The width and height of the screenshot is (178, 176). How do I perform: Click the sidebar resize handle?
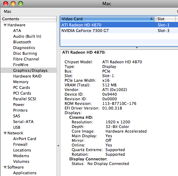click(x=58, y=146)
